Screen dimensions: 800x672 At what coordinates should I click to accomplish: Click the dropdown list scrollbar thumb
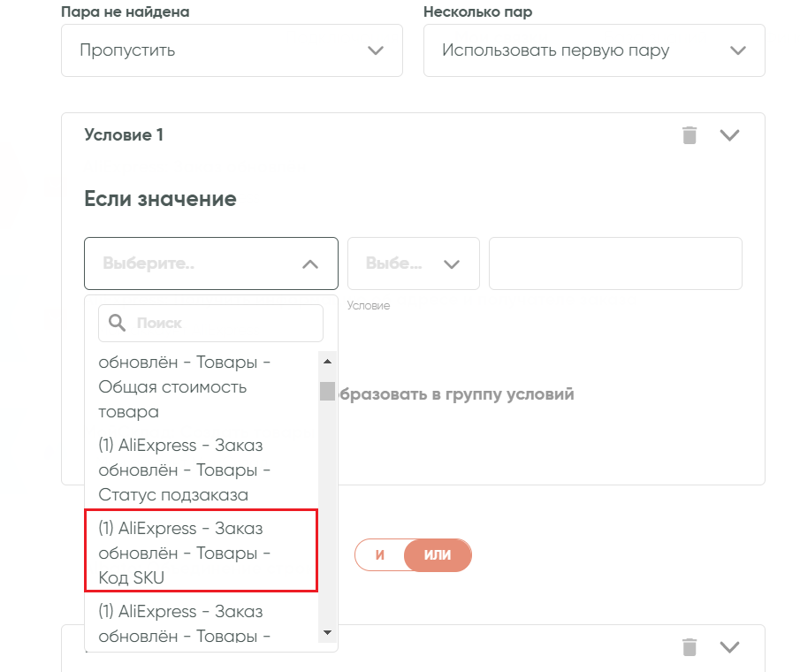click(x=327, y=391)
